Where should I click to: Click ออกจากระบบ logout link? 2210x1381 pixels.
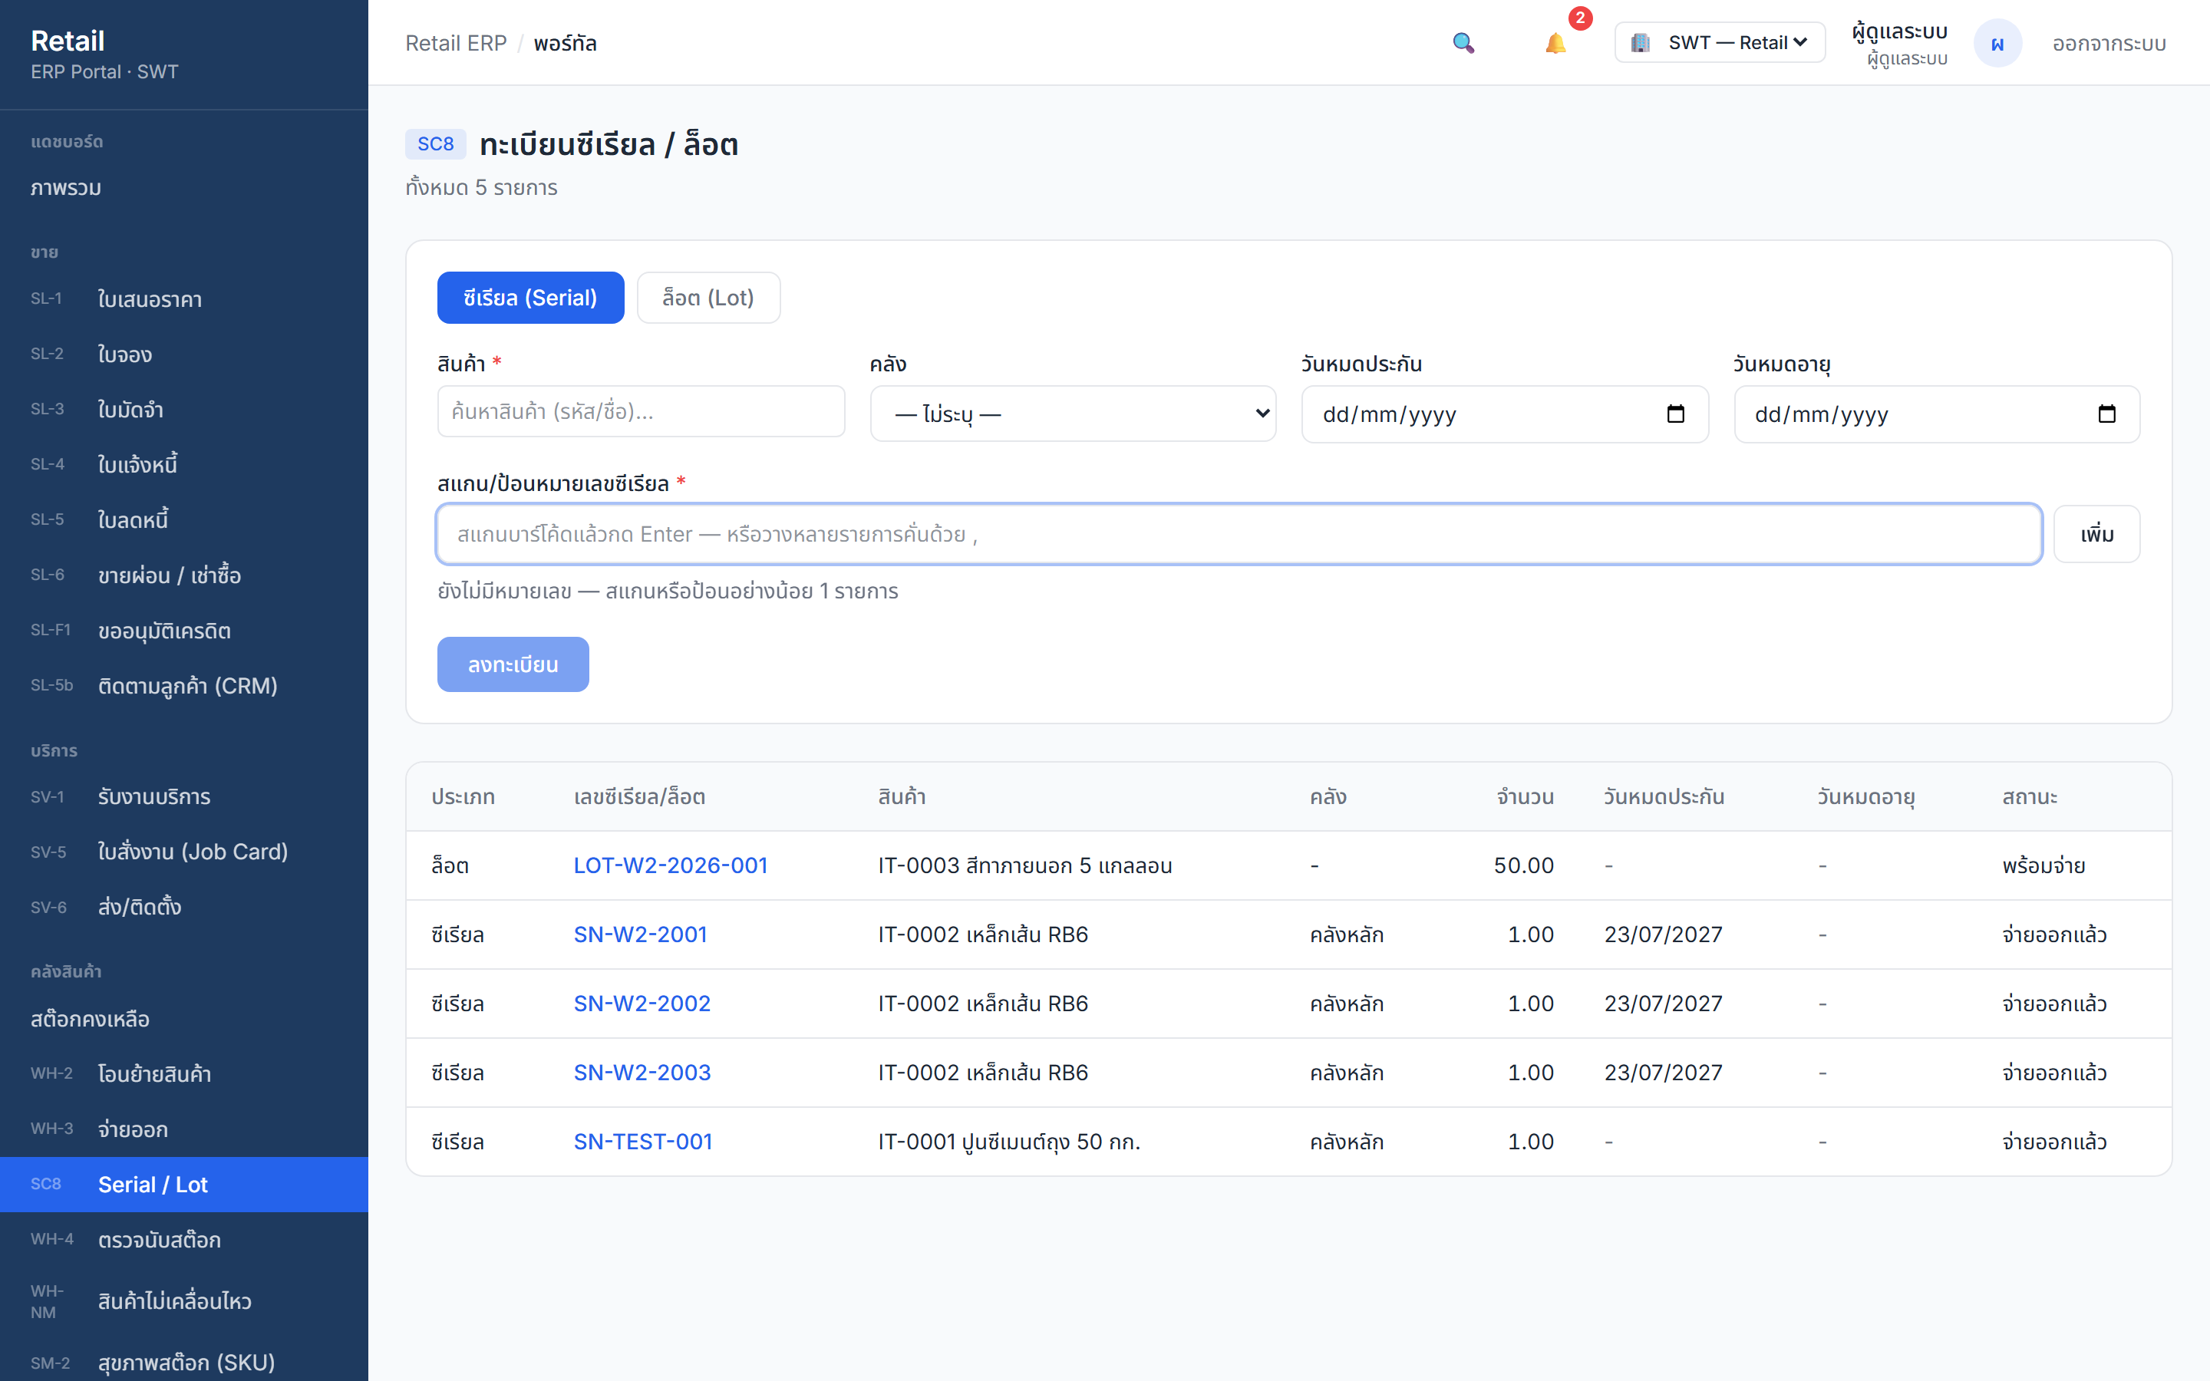[x=2109, y=43]
